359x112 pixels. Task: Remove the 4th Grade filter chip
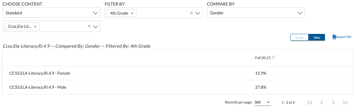coord(132,13)
